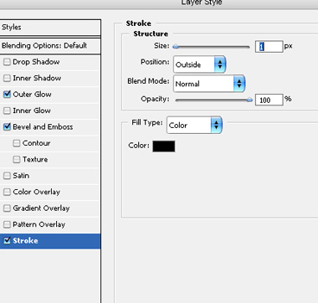Enable the Drop Shadow checkbox
Image resolution: width=318 pixels, height=303 pixels.
click(7, 62)
